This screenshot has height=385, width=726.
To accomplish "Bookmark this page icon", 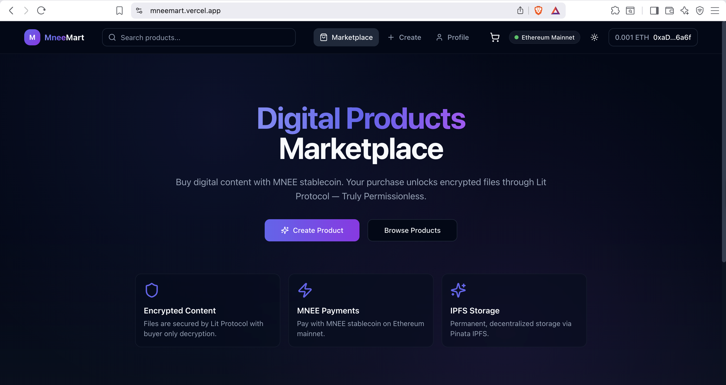I will 119,11.
